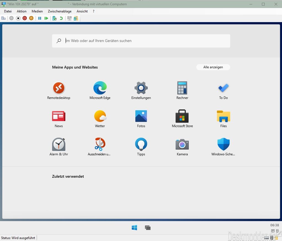This screenshot has height=241, width=282.
Task: Click the green Reset/Resume play icon
Action: (46, 18)
